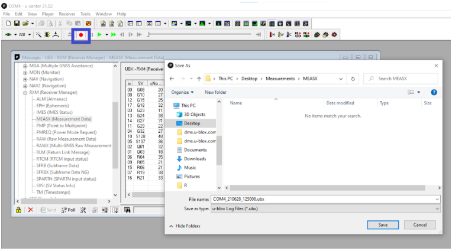
Task: Open a file with the yellow folder toolbar icon
Action: (x=25, y=23)
